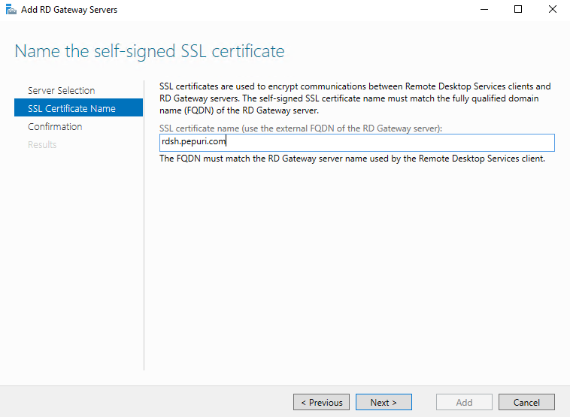570x417 pixels.
Task: Open the Confirmation step
Action: [x=55, y=126]
